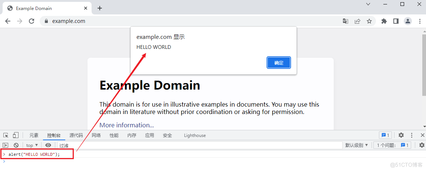The height and width of the screenshot is (171, 426).
Task: Activate the DevTools inspect element picker
Action: click(6, 135)
